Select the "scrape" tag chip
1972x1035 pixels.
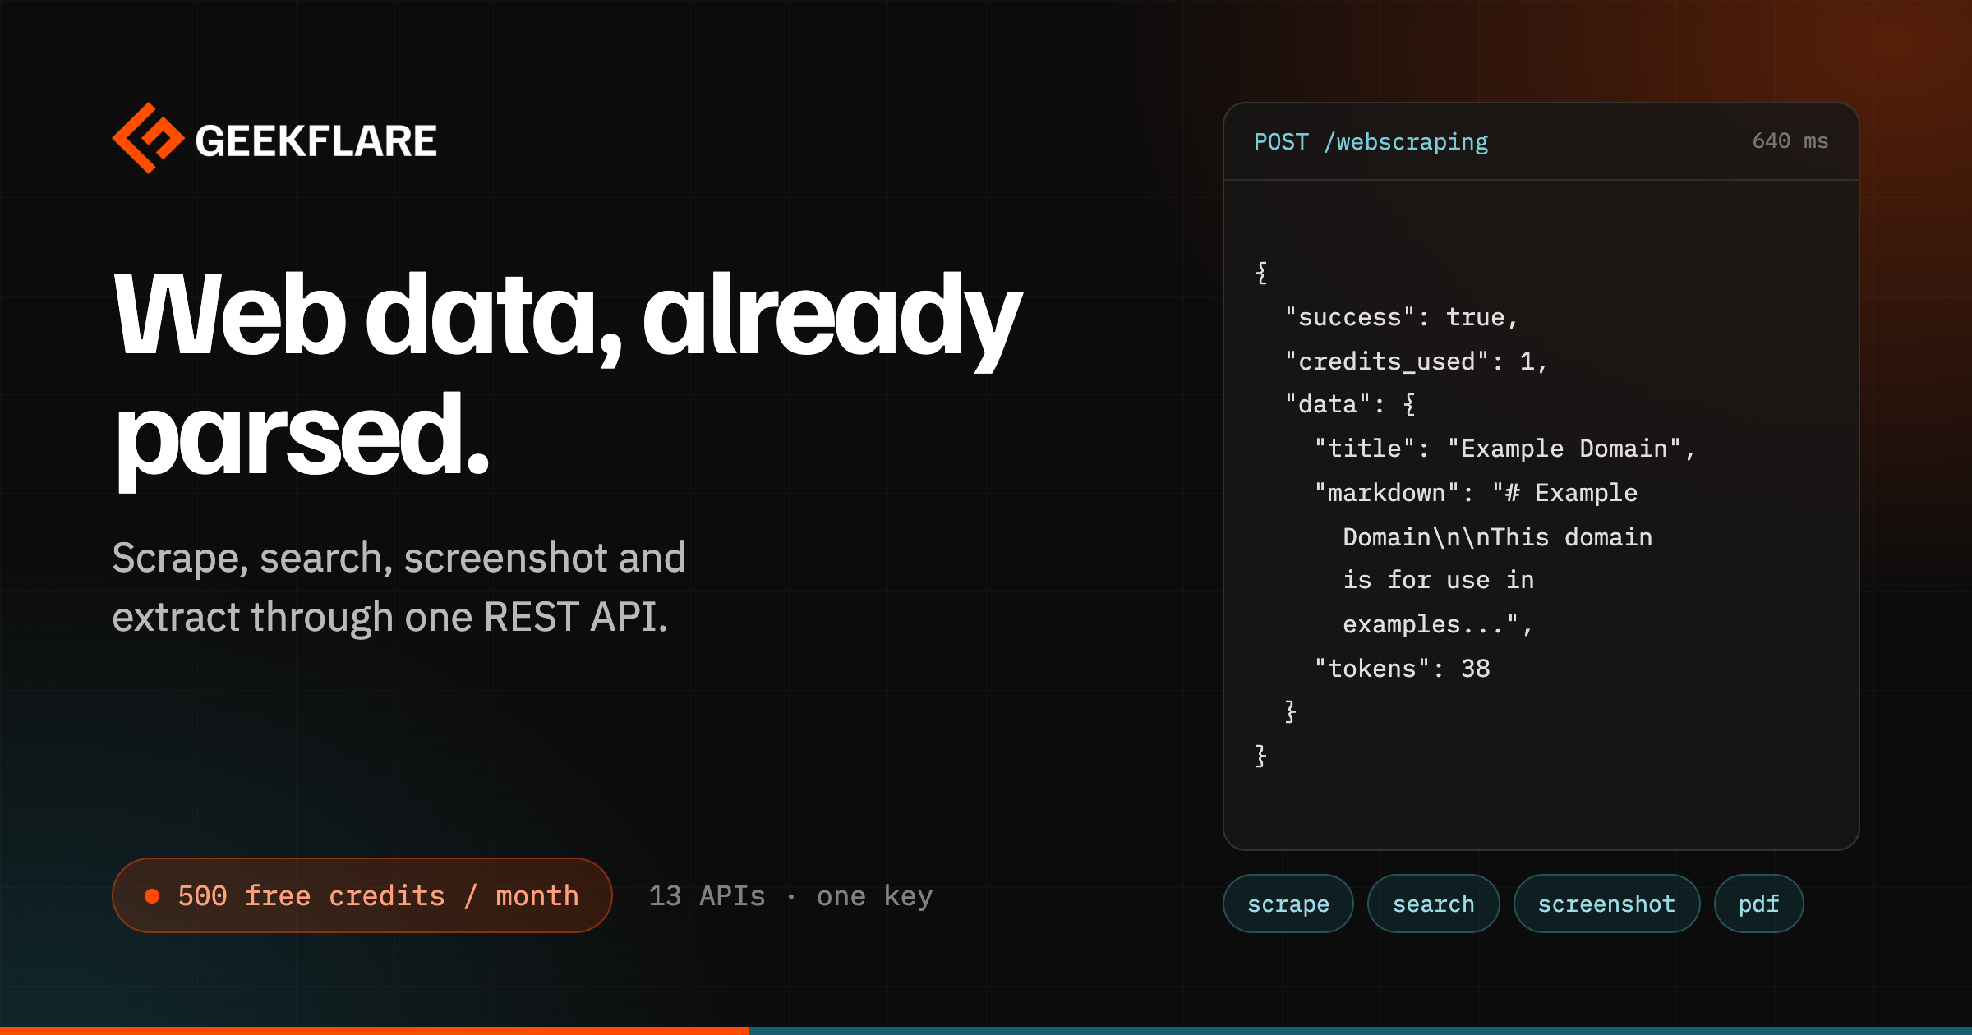coord(1288,904)
